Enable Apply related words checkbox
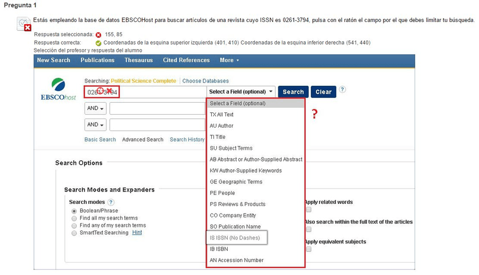This screenshot has width=479, height=275. (x=309, y=209)
